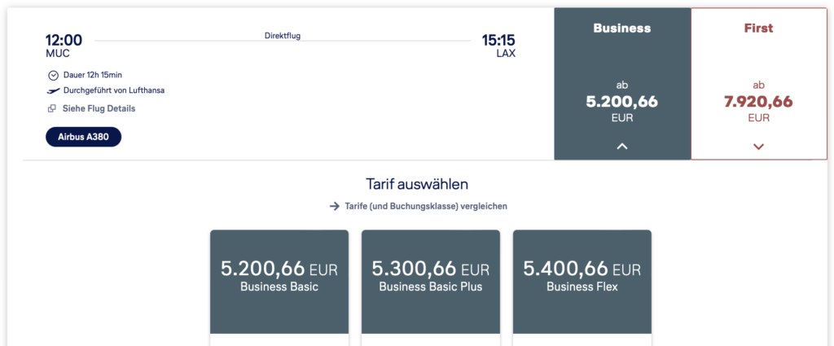Screen dimensions: 834x346
Task: Click the clock icon beside Dauer 12h 15min
Action: [53, 75]
